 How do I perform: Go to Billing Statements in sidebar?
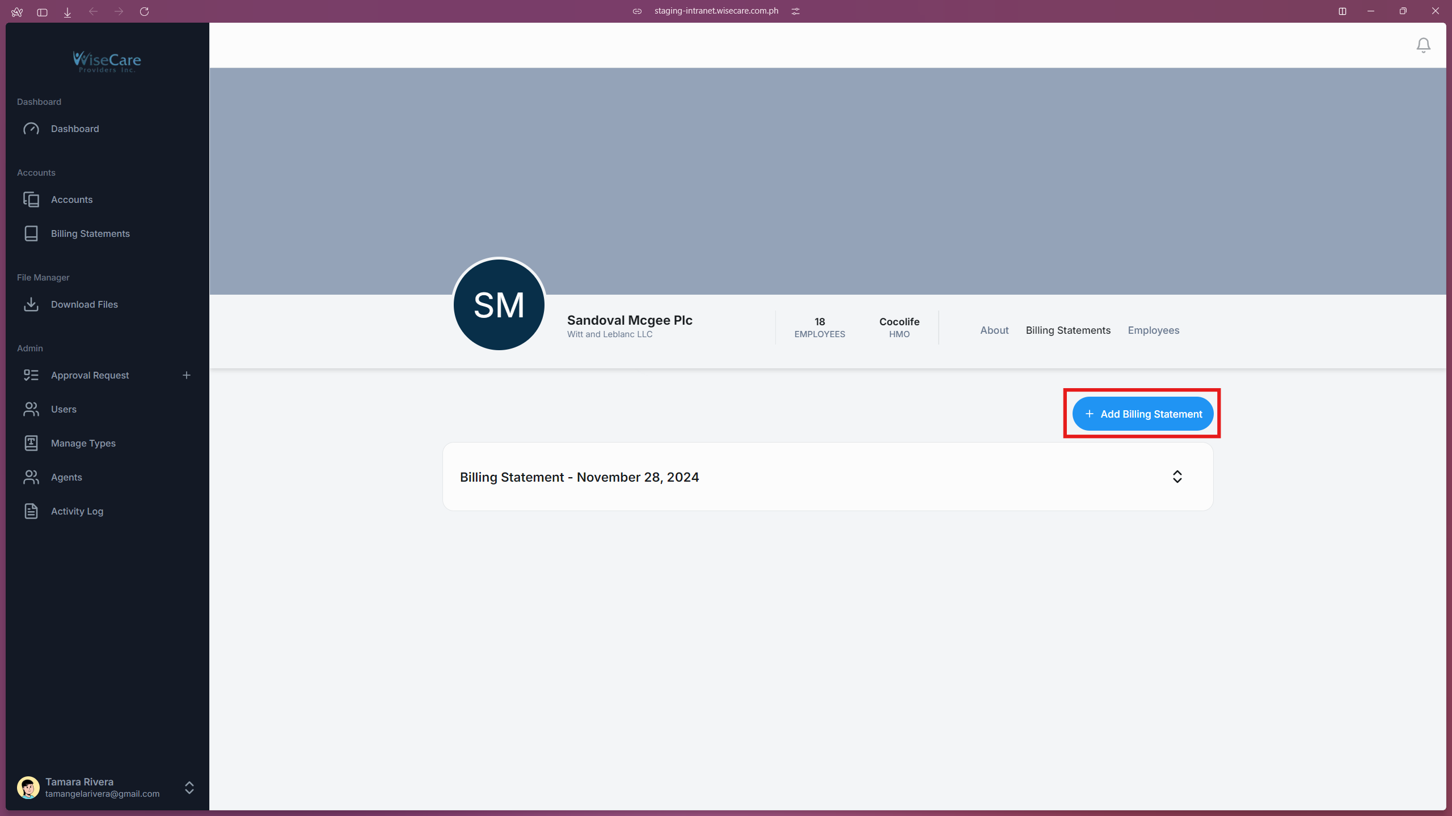pos(90,233)
